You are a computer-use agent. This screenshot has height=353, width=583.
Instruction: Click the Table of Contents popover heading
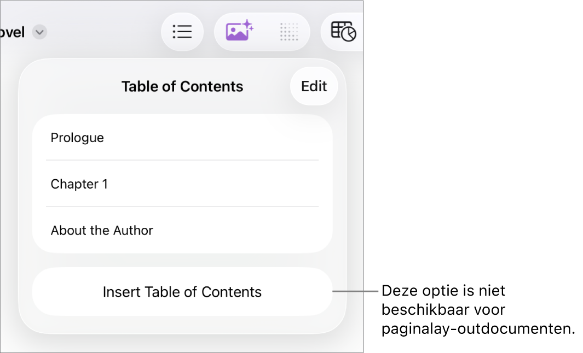pos(182,86)
